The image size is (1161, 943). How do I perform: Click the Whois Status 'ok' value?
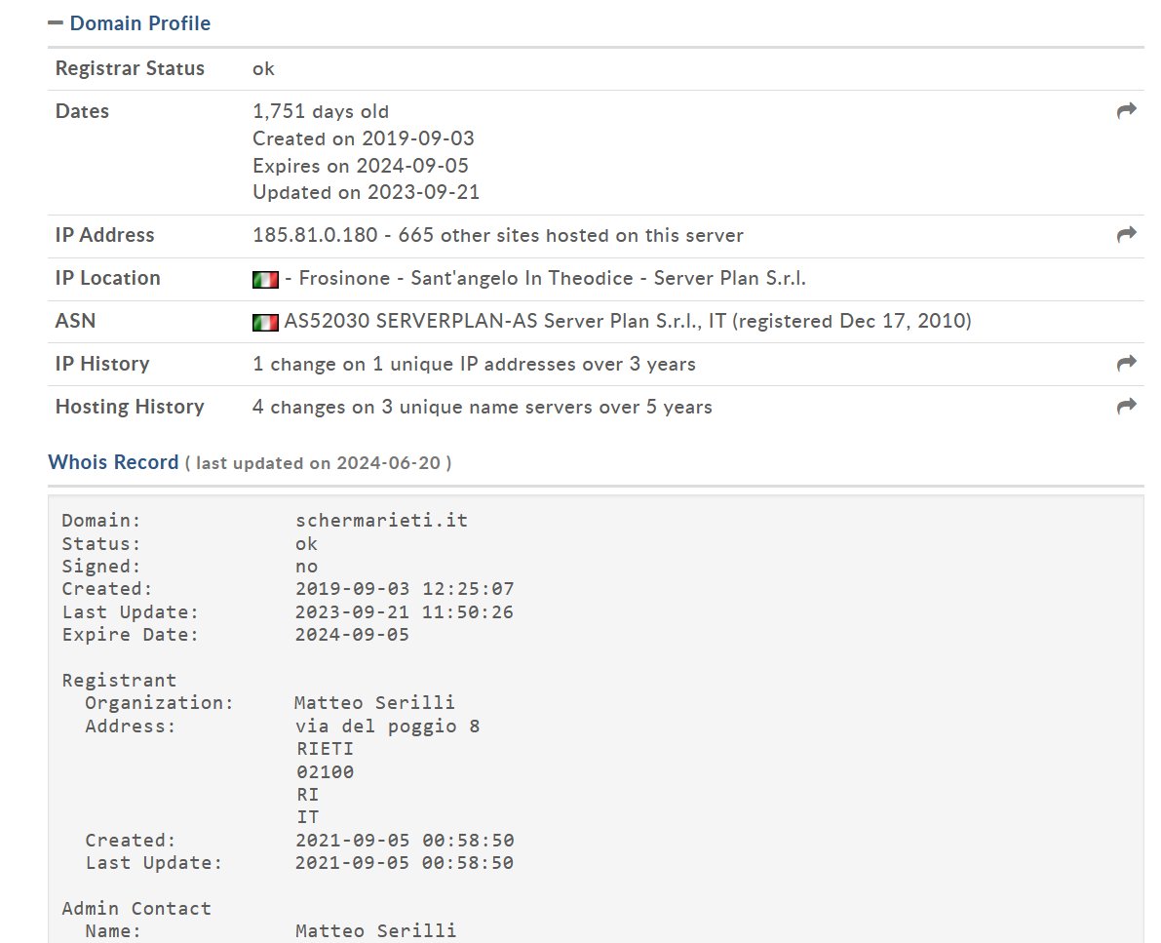[x=306, y=544]
